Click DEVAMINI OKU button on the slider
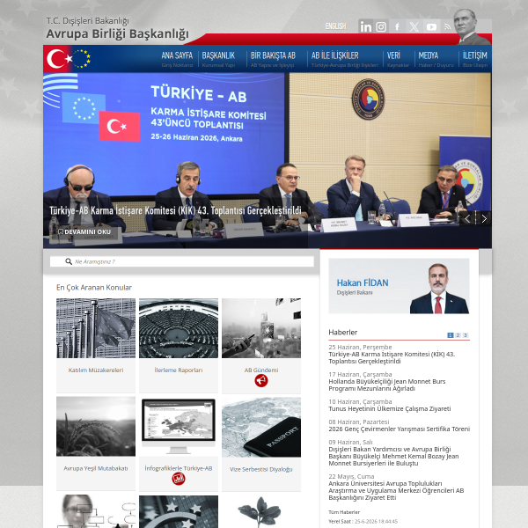528x528 pixels. tap(84, 232)
